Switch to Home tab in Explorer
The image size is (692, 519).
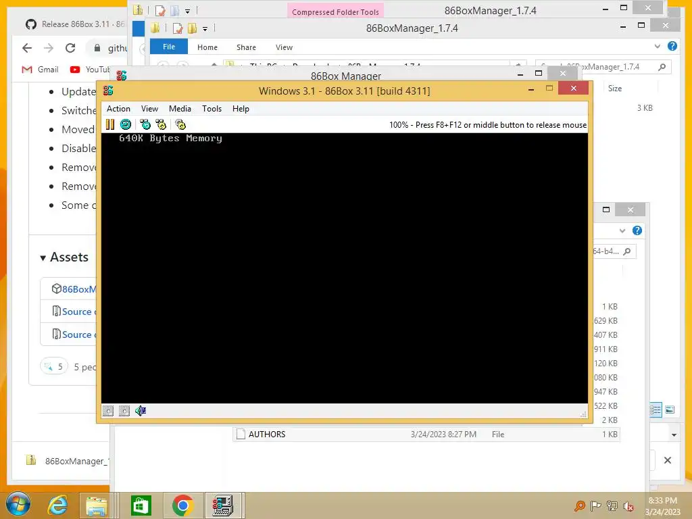click(207, 47)
